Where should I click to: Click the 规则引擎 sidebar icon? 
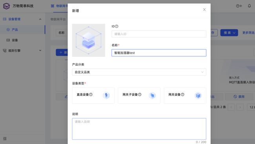point(5,50)
